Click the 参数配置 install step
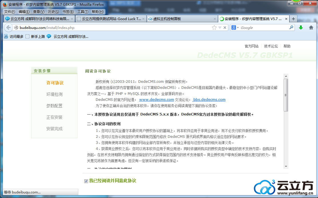This screenshot has width=318, height=198. [54, 106]
